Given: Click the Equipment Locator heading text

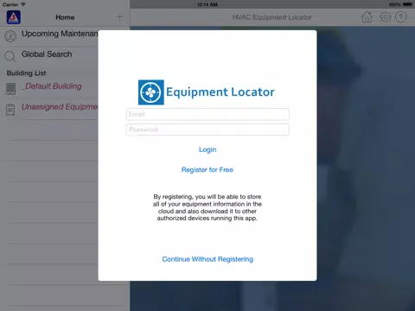Looking at the screenshot, I should tap(220, 92).
